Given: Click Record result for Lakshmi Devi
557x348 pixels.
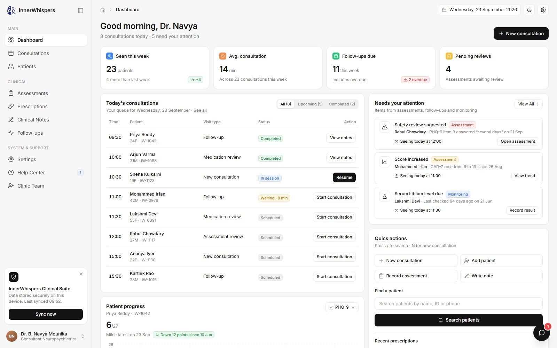Looking at the screenshot, I should 522,210.
